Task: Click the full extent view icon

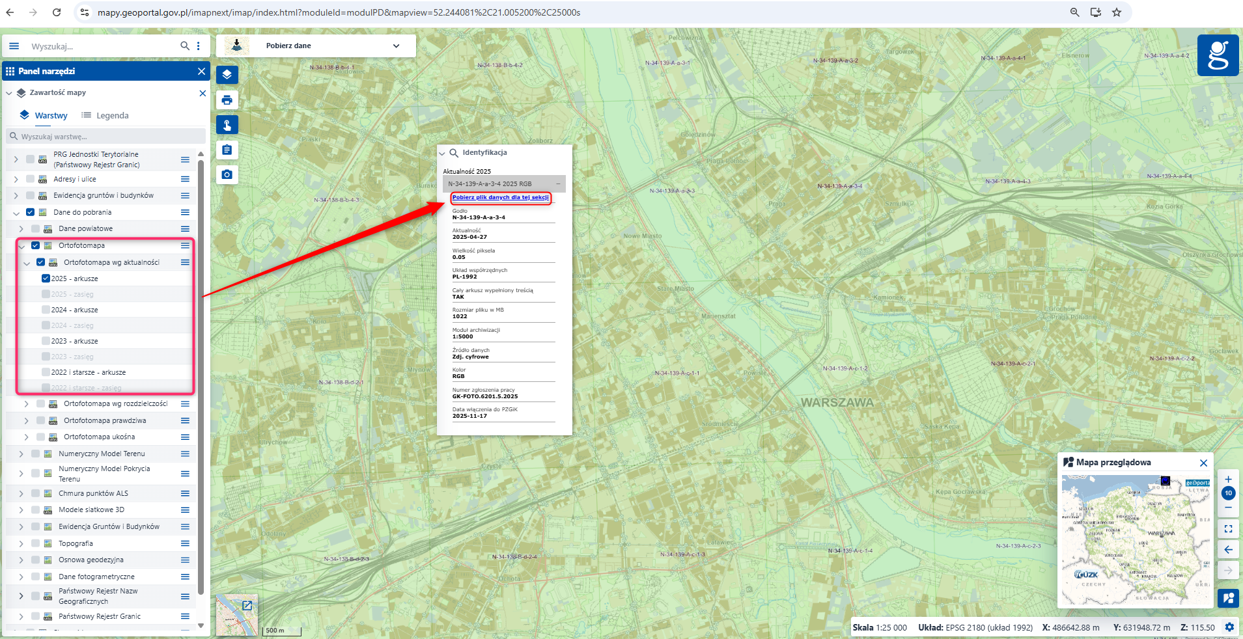Action: [x=1228, y=529]
